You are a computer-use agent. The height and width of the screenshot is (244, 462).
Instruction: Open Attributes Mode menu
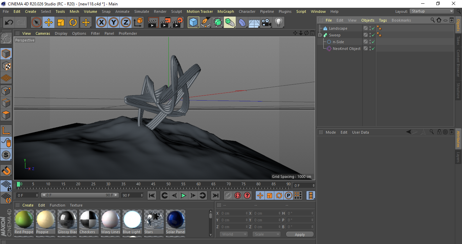[330, 132]
